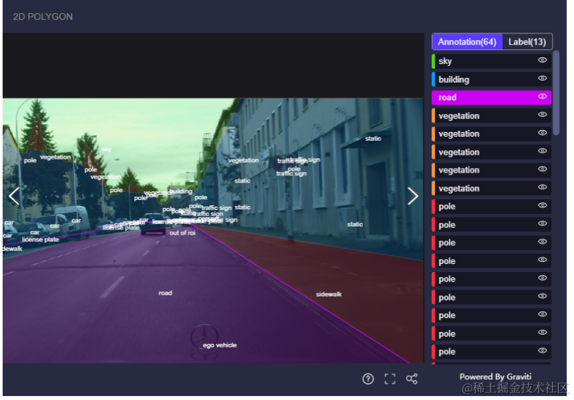Go to next image with right arrow
The width and height of the screenshot is (574, 400).
click(412, 197)
